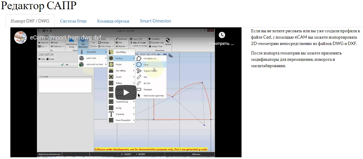
Task: Click Add Machine Setup ribbon button
Action: tap(71, 43)
